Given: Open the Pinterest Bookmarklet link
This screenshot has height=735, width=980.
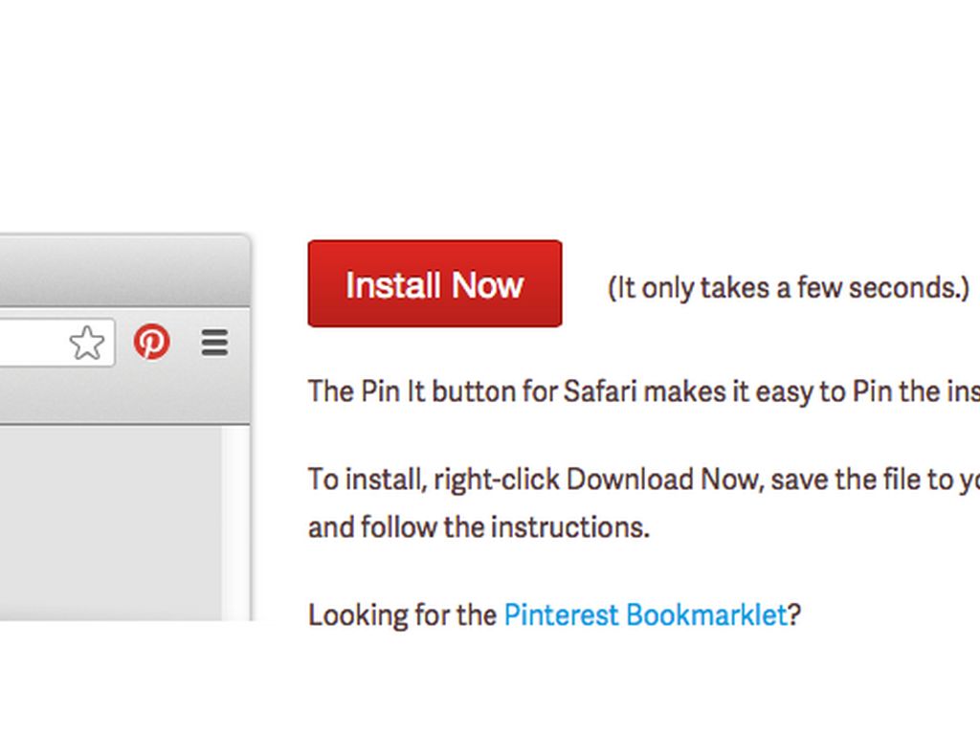Looking at the screenshot, I should 645,614.
